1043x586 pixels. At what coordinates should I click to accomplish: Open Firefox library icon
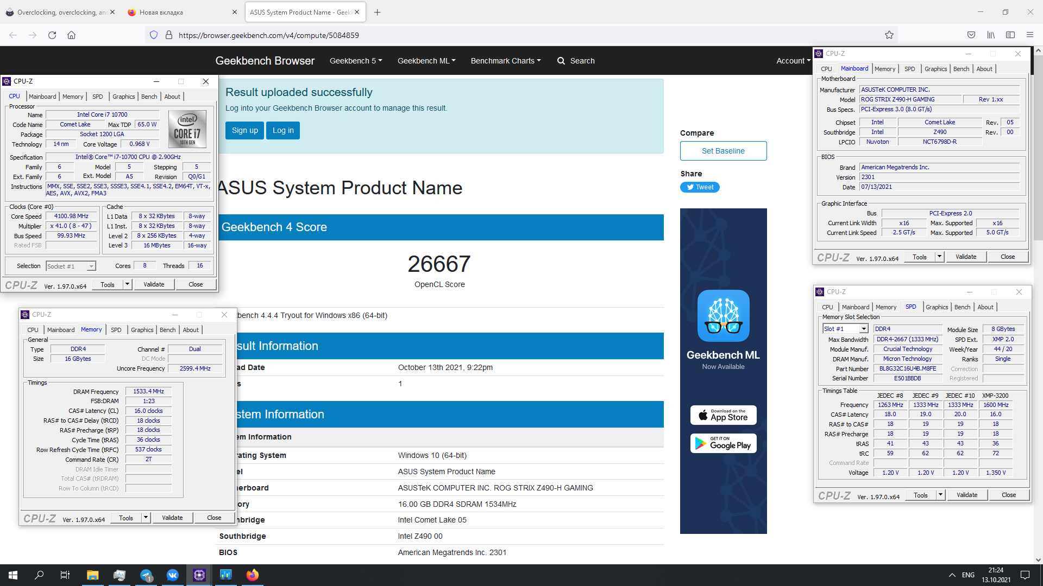(991, 35)
